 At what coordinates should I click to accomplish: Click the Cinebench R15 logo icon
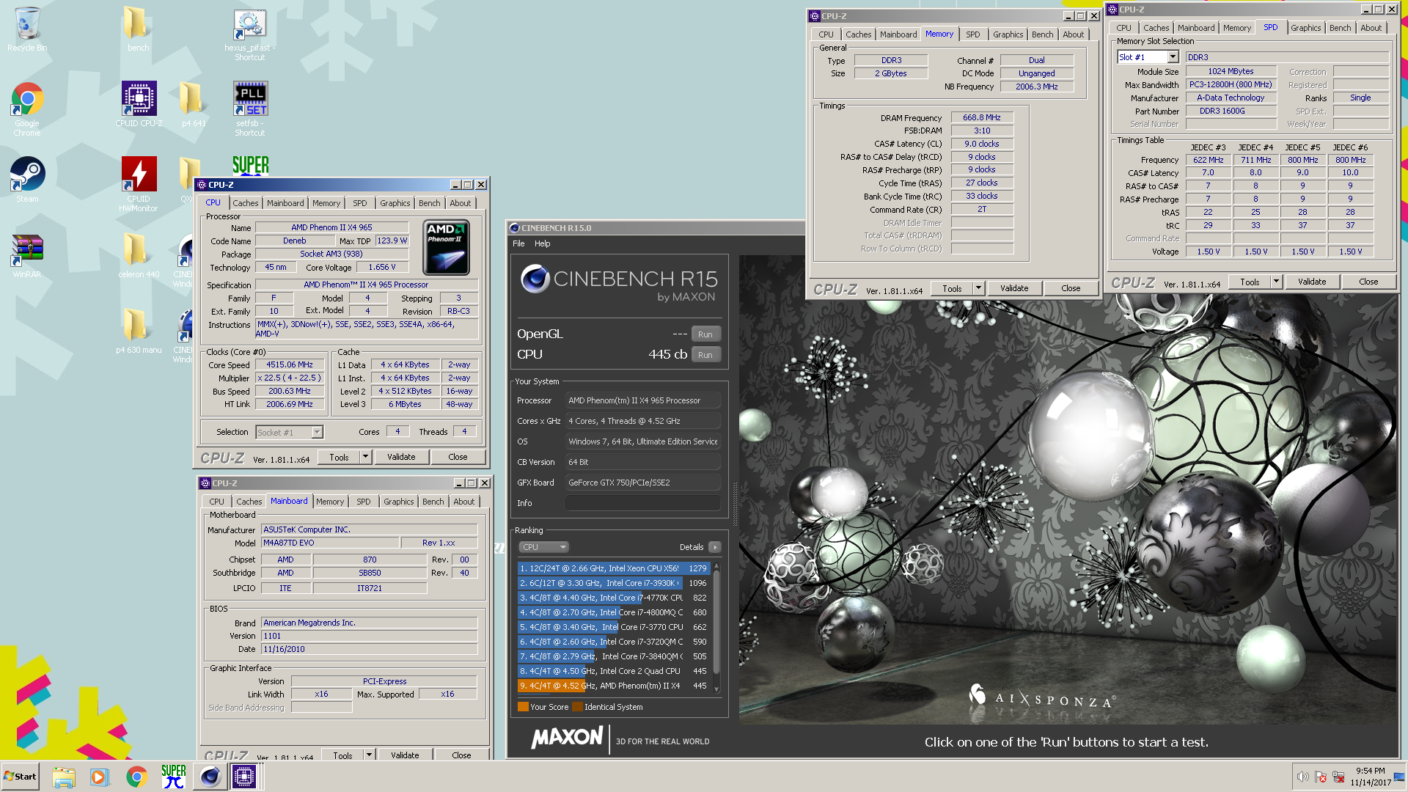pyautogui.click(x=535, y=279)
